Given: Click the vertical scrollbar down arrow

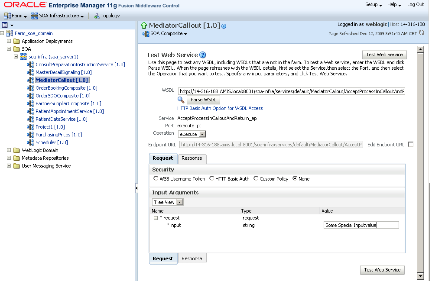Looking at the screenshot, I should click(420, 276).
